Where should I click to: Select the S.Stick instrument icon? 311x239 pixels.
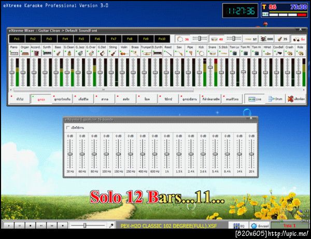click(x=223, y=53)
